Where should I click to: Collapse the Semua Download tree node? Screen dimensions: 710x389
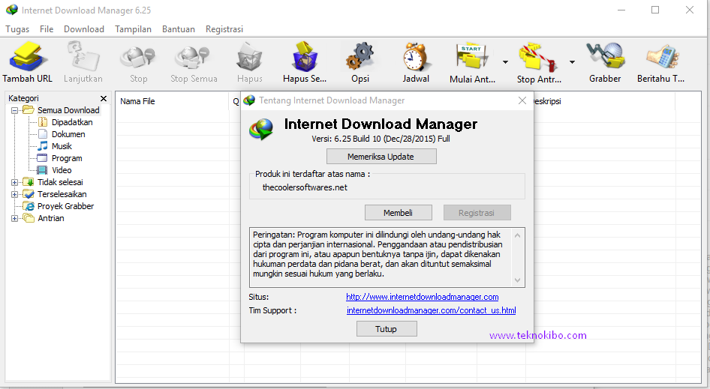[x=14, y=110]
